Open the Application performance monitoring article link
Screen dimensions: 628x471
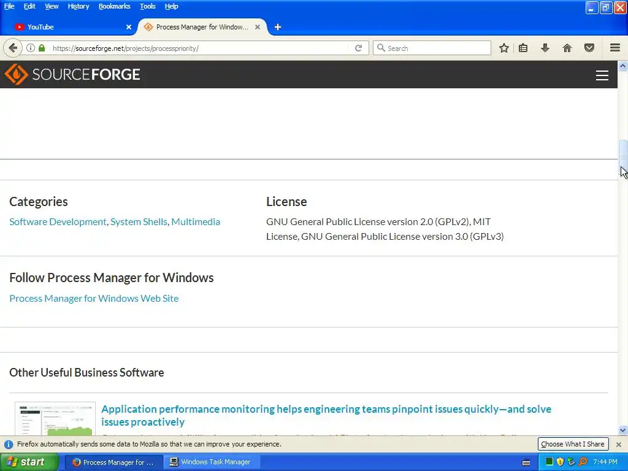click(x=326, y=415)
